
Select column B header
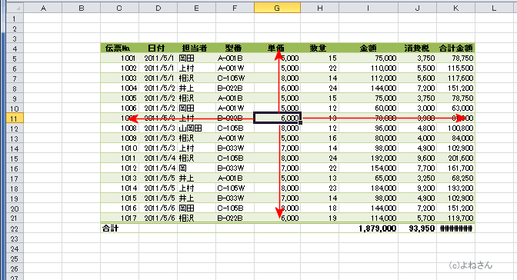[81, 8]
